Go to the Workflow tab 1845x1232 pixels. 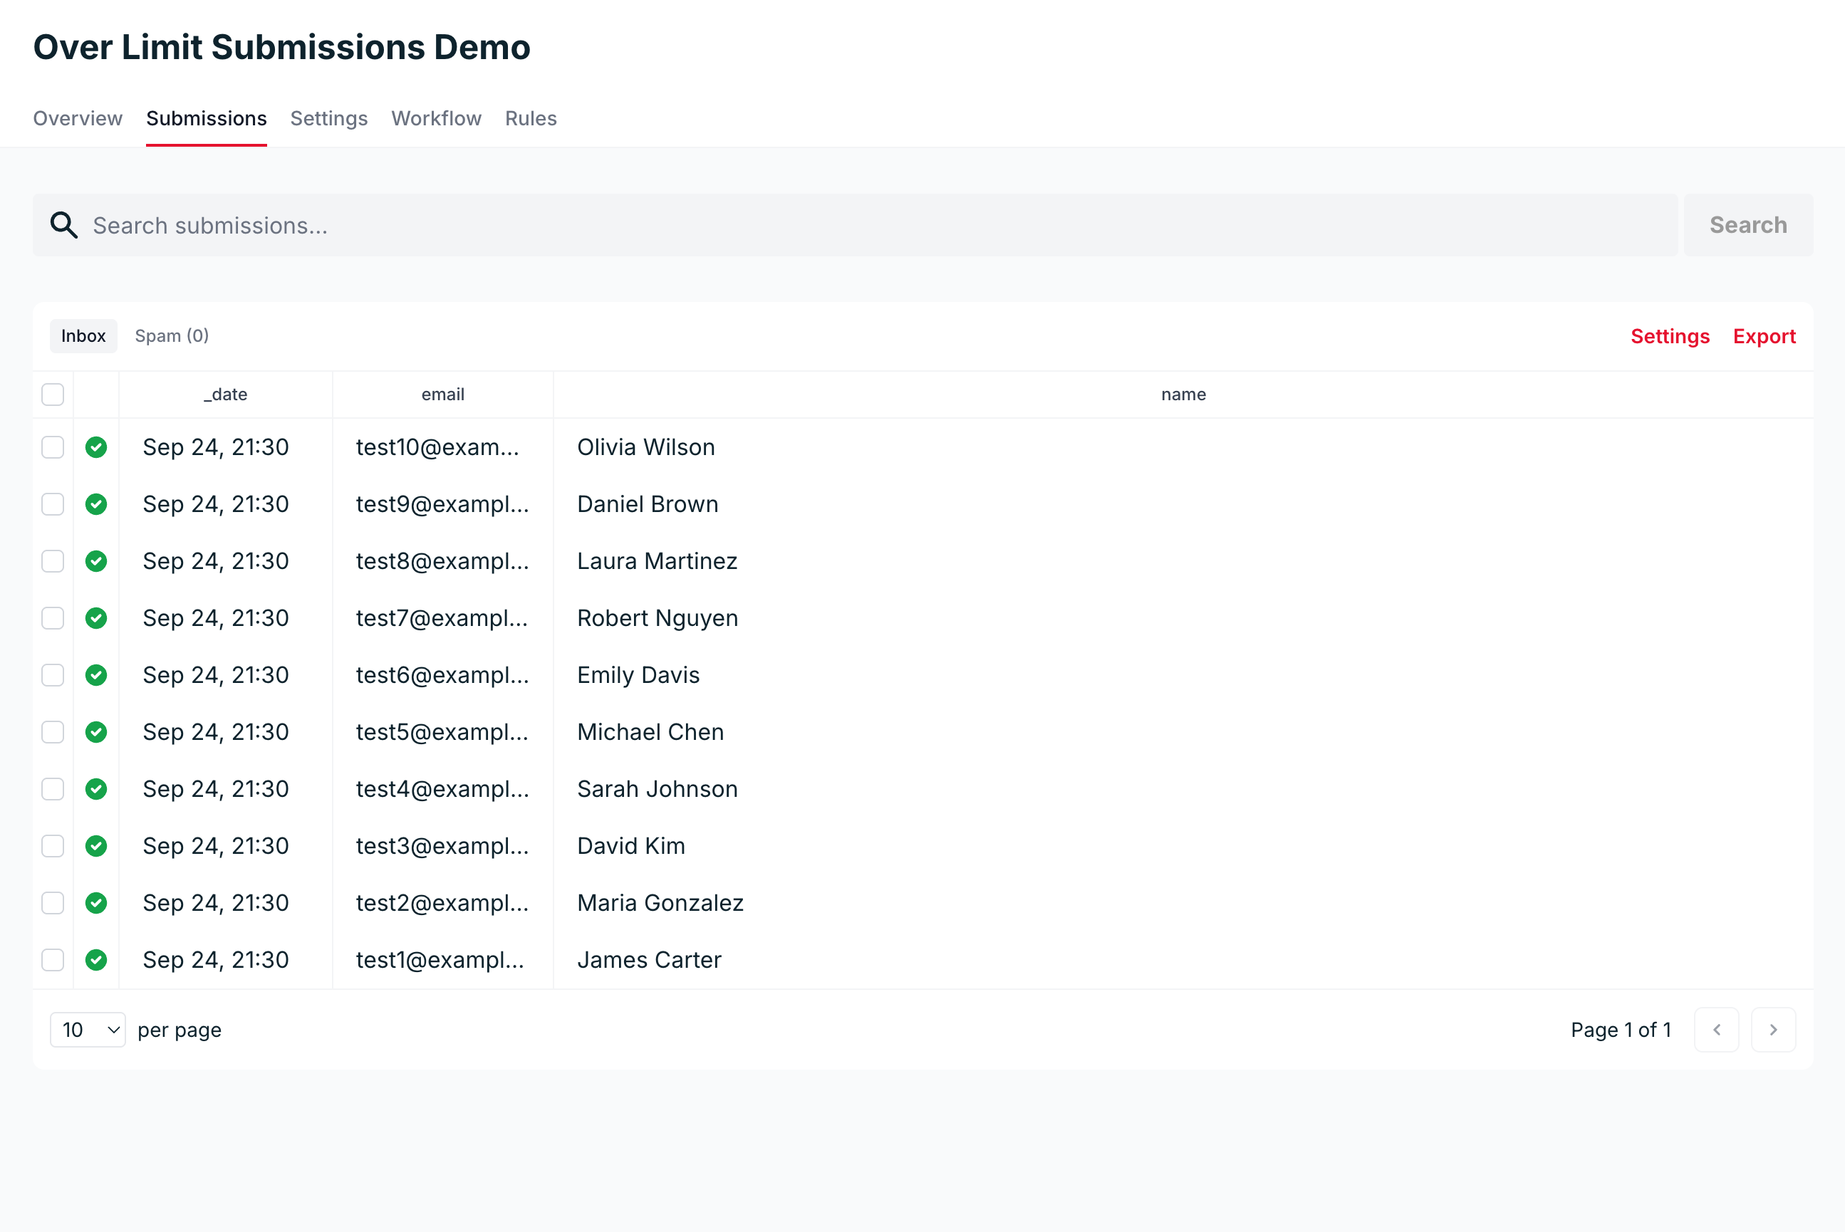click(436, 119)
